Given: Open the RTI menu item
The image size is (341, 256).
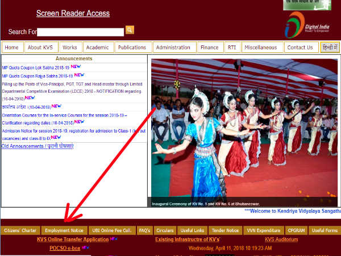Looking at the screenshot, I should (232, 47).
